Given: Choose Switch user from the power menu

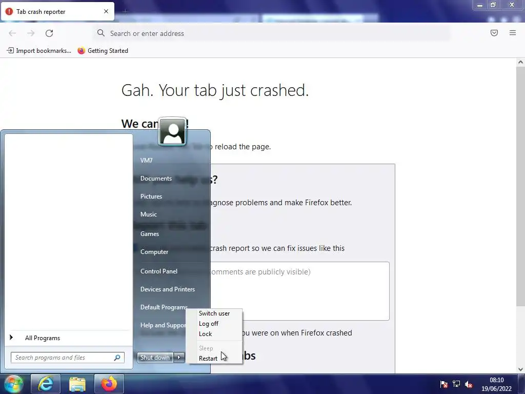Looking at the screenshot, I should pyautogui.click(x=214, y=313).
